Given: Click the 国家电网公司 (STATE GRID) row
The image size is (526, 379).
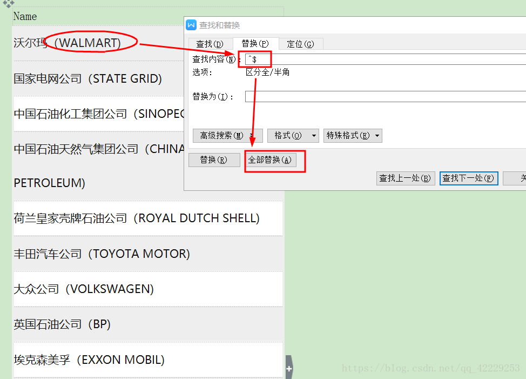Looking at the screenshot, I should tap(98, 78).
